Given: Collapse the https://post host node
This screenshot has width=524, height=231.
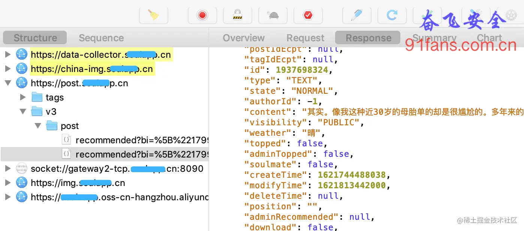Looking at the screenshot, I should pos(8,83).
